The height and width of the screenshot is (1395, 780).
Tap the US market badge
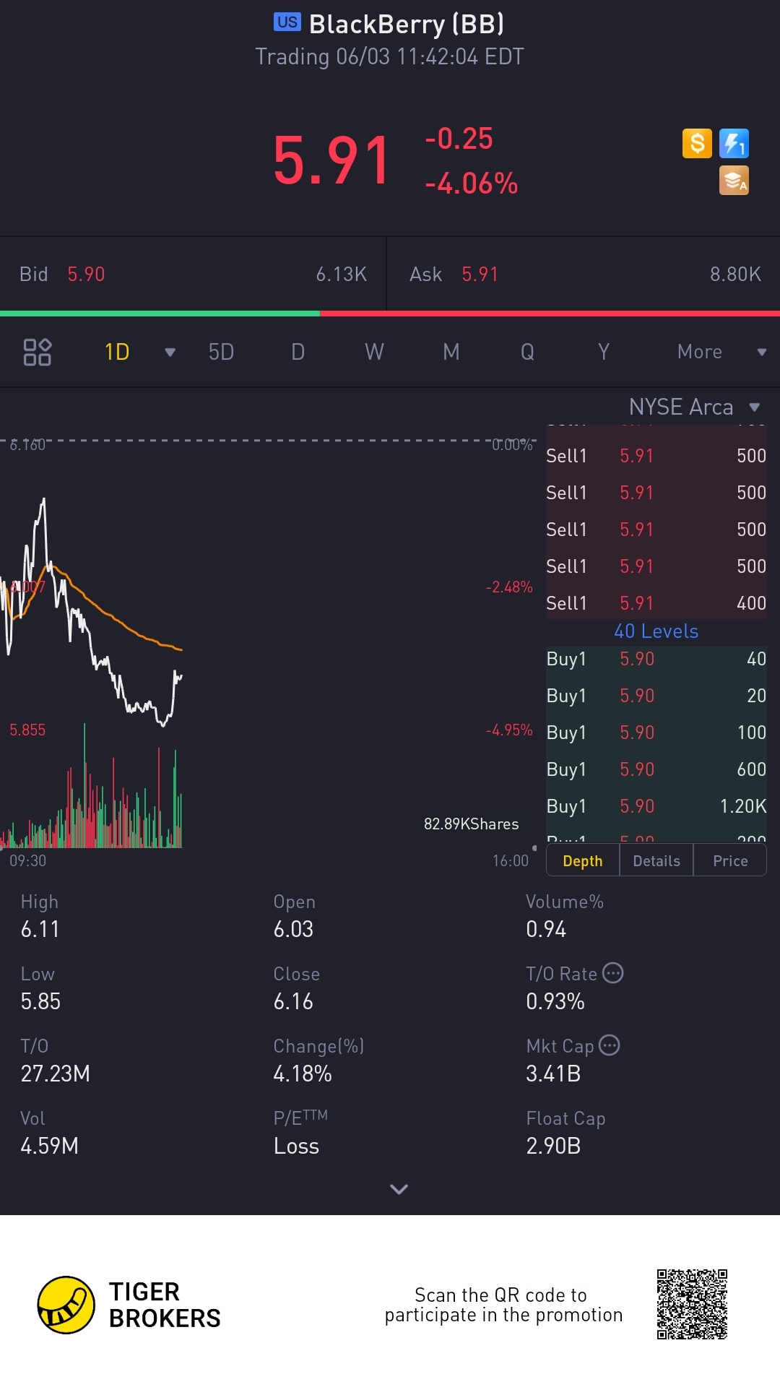point(287,22)
